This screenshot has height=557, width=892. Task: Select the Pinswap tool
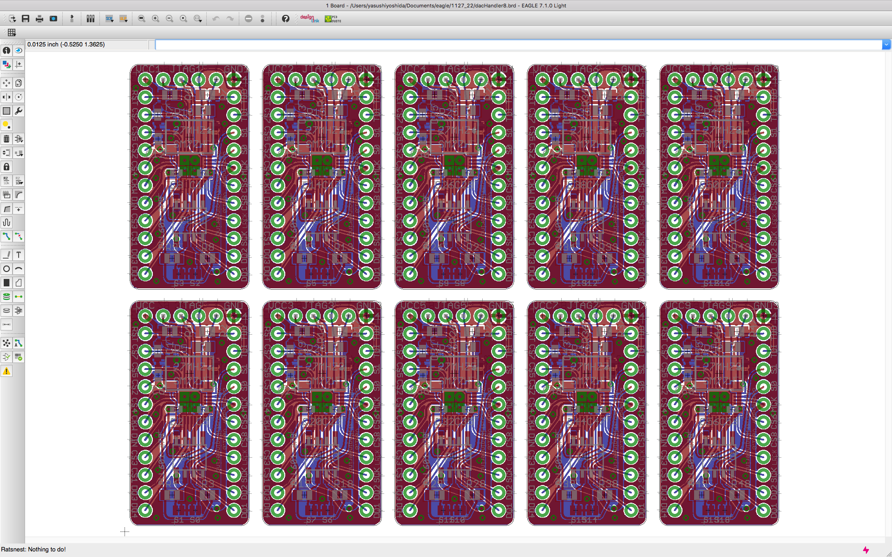(7, 153)
